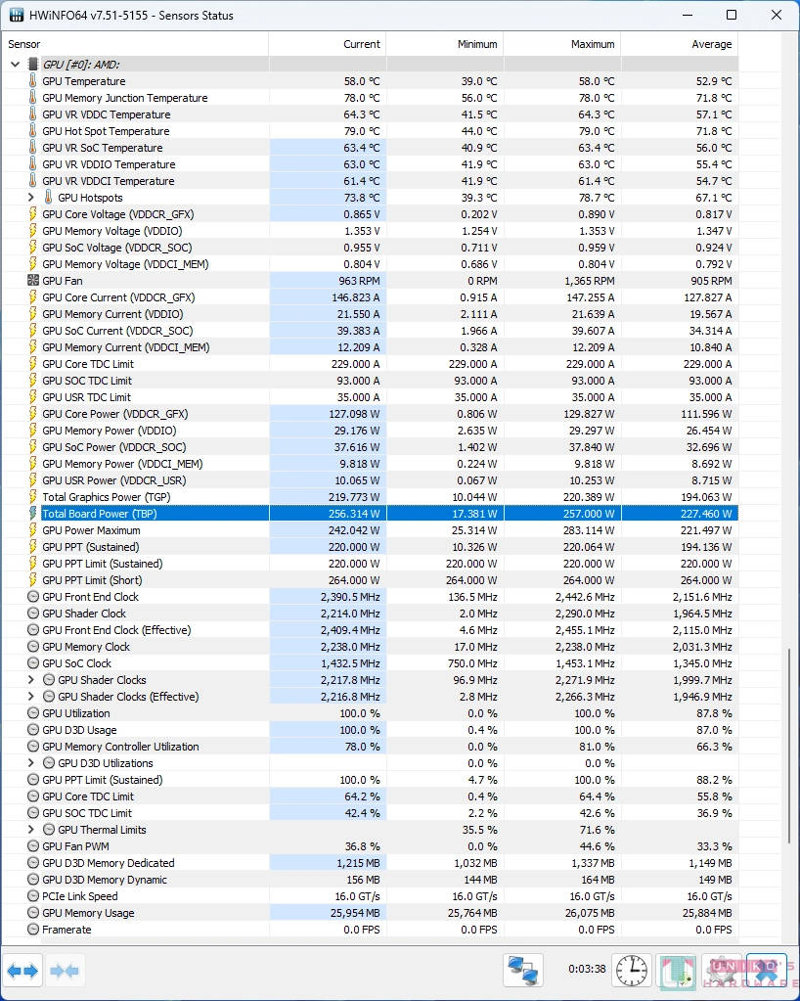Viewport: 800px width, 1001px height.
Task: Click the Average column header
Action: [x=680, y=44]
